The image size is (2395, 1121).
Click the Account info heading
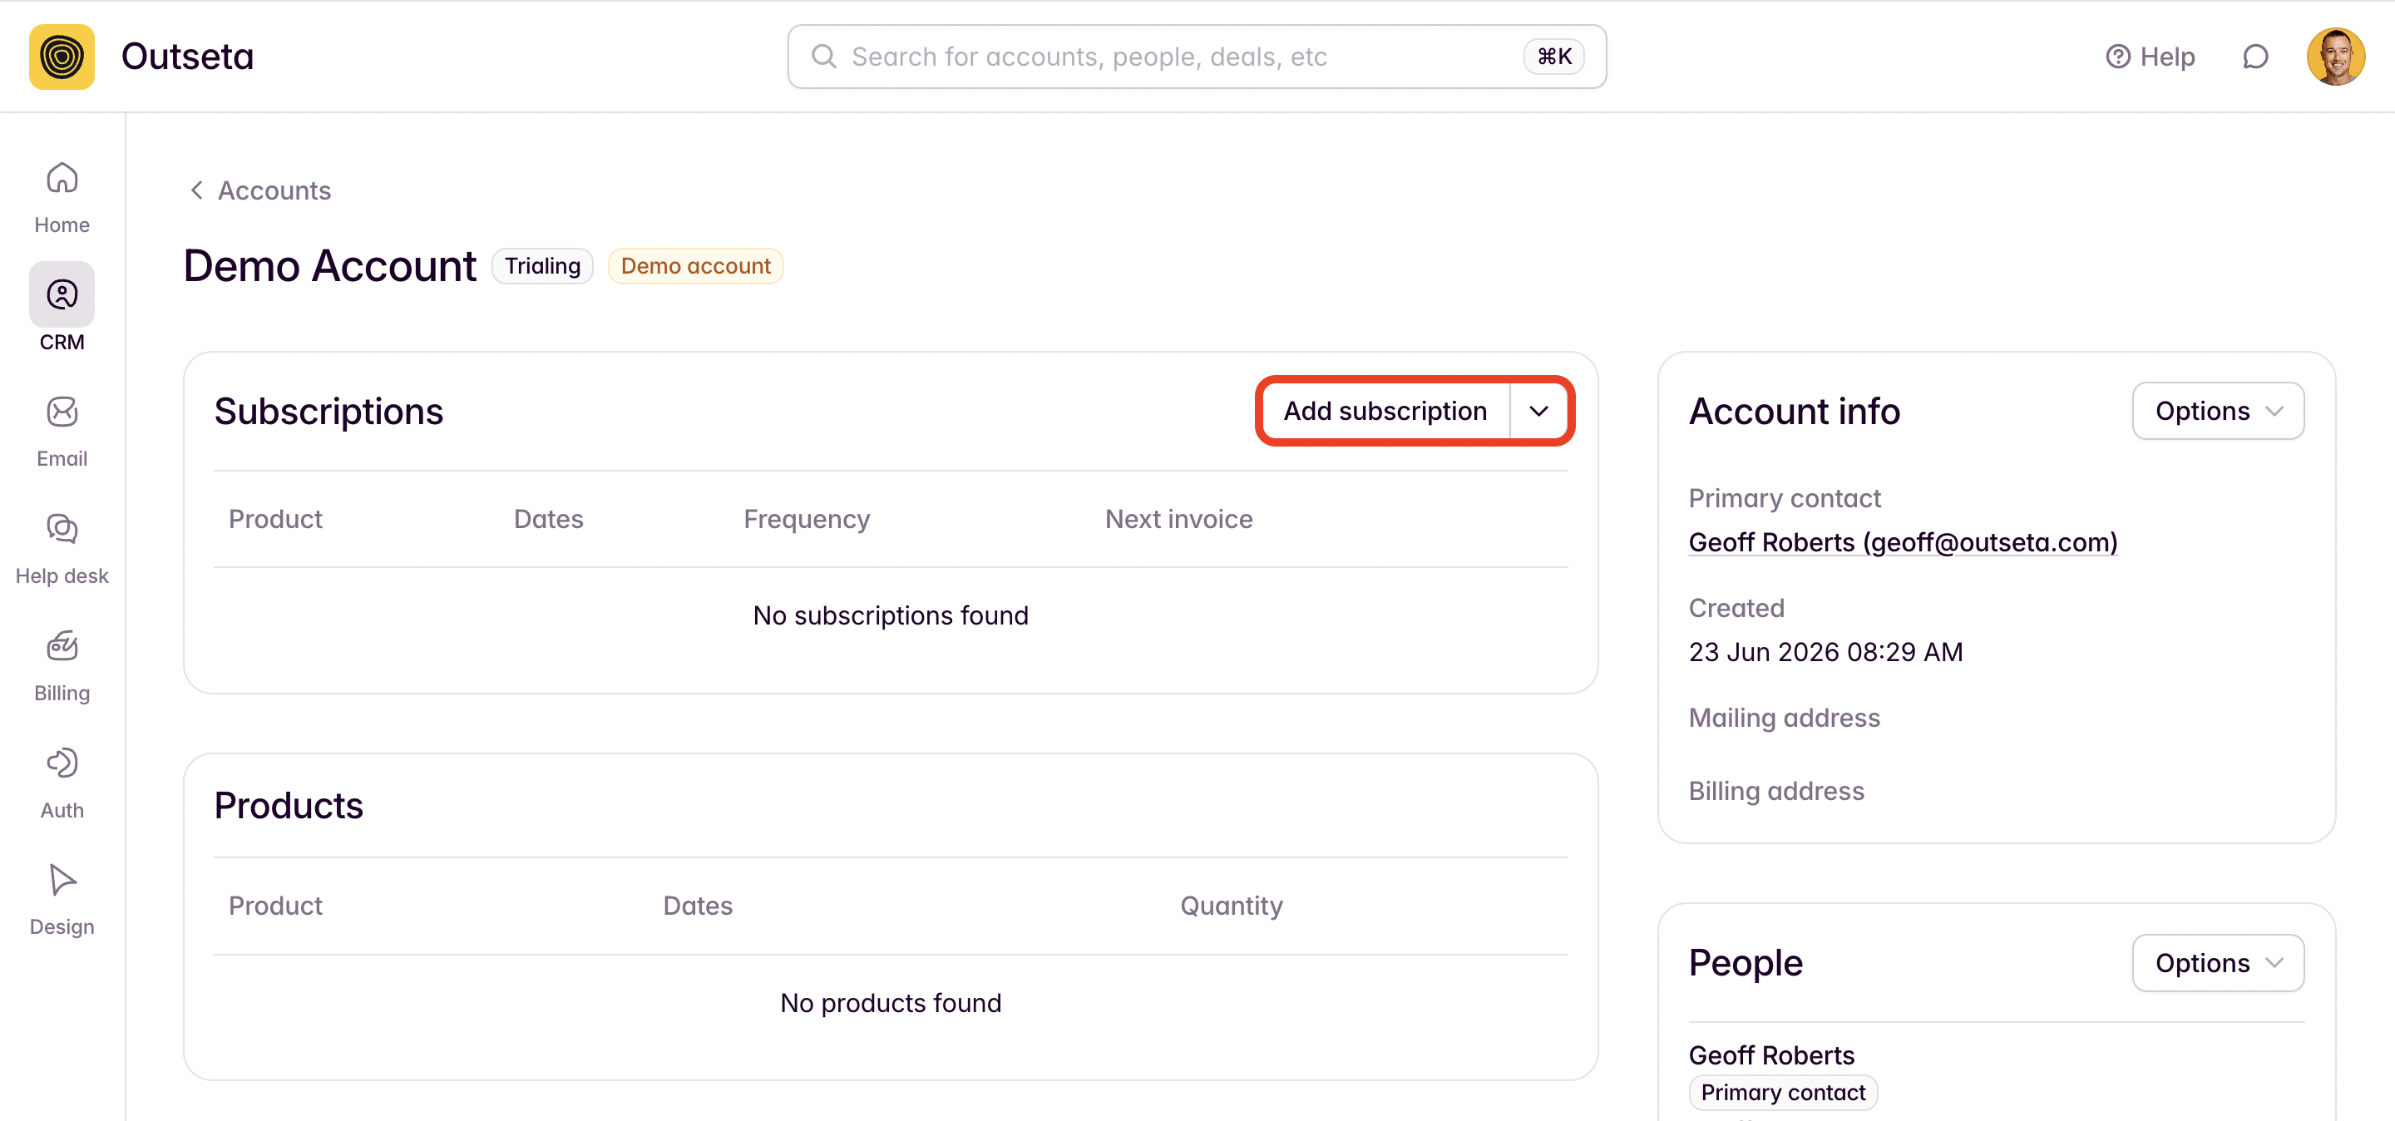pos(1795,411)
